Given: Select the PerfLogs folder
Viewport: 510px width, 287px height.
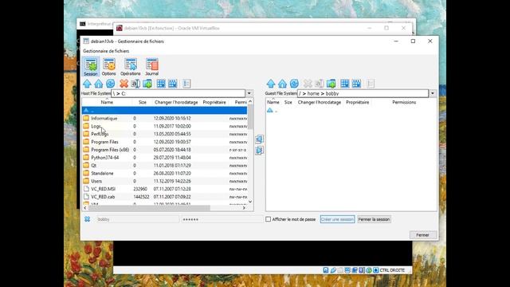Looking at the screenshot, I should click(165, 134).
